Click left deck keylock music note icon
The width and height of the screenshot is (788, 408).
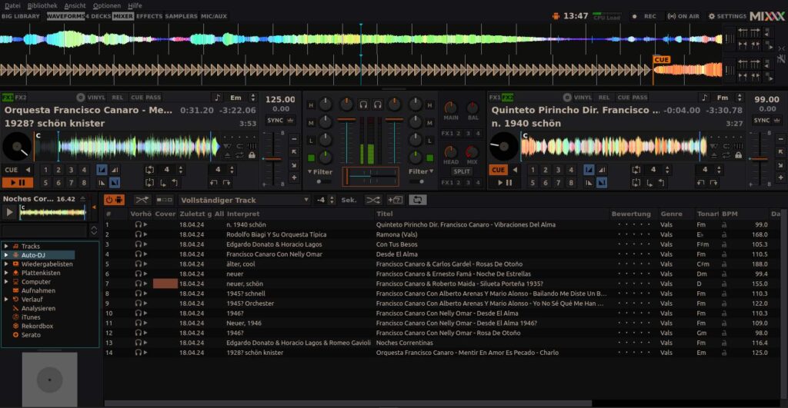(x=218, y=98)
